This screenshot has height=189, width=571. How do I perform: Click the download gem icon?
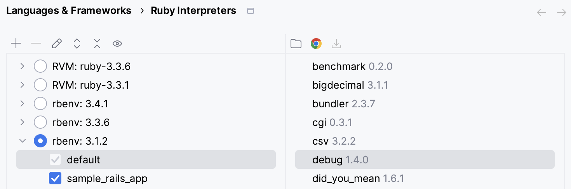[336, 44]
